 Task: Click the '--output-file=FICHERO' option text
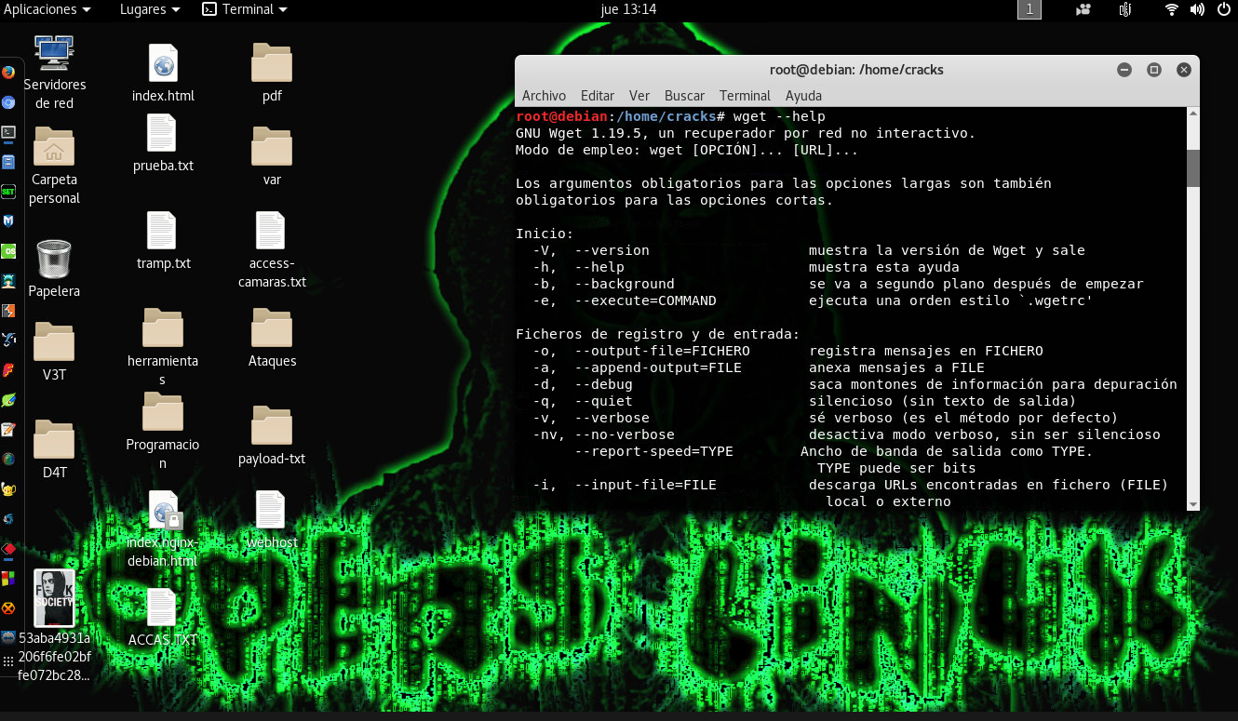point(662,351)
